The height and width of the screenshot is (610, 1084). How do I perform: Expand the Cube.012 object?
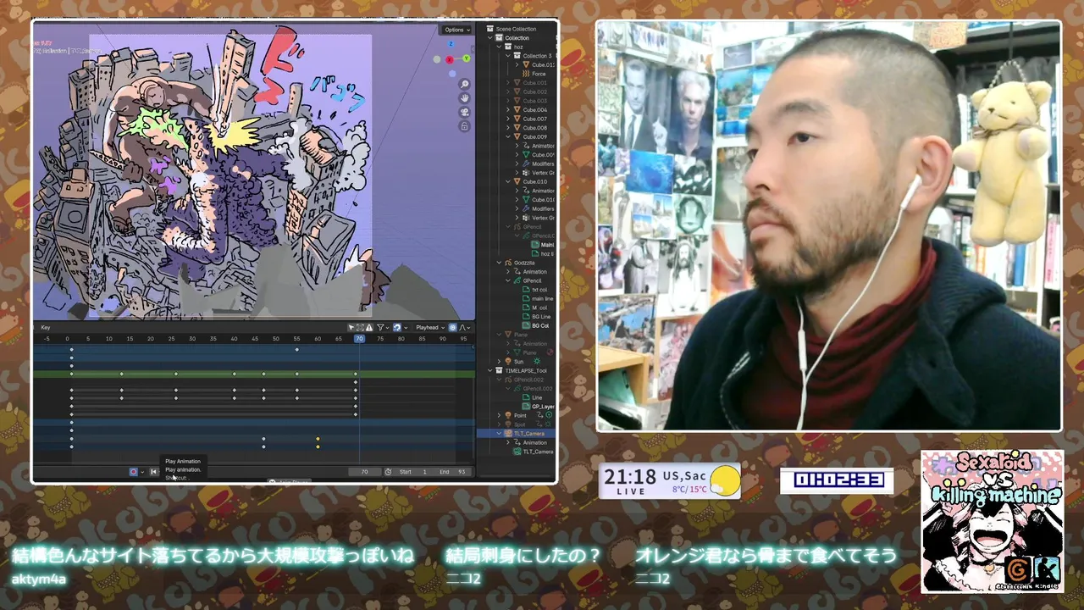(517, 64)
